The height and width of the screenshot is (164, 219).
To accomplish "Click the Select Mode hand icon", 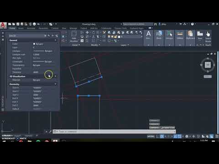I will (208, 34).
